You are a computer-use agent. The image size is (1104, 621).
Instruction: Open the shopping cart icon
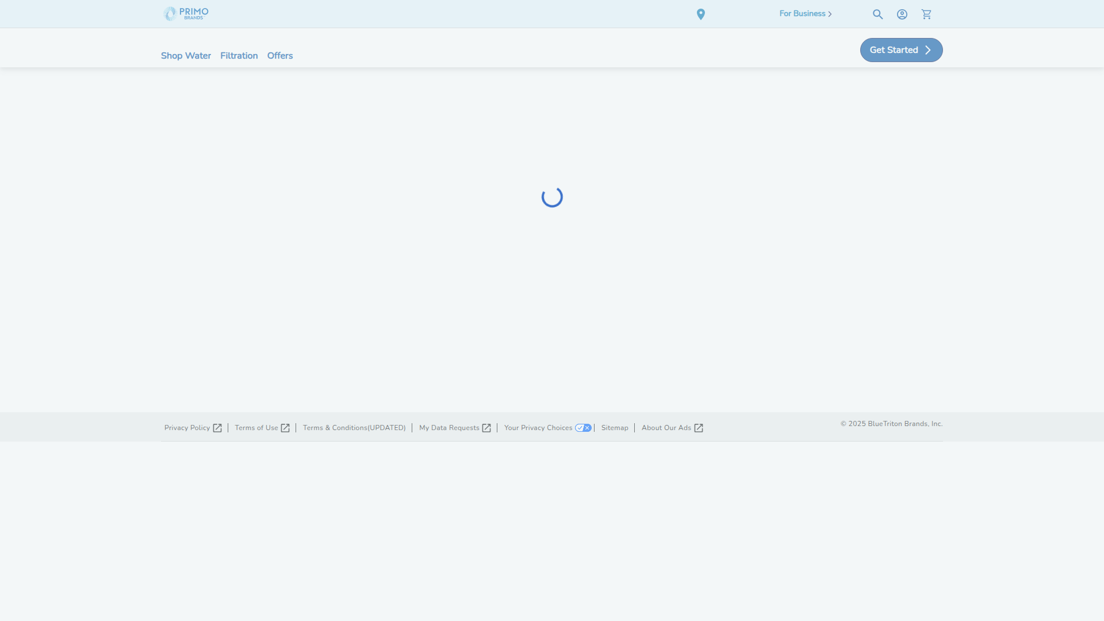coord(926,14)
